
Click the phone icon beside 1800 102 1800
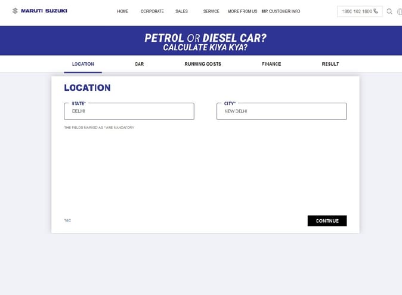tap(376, 11)
